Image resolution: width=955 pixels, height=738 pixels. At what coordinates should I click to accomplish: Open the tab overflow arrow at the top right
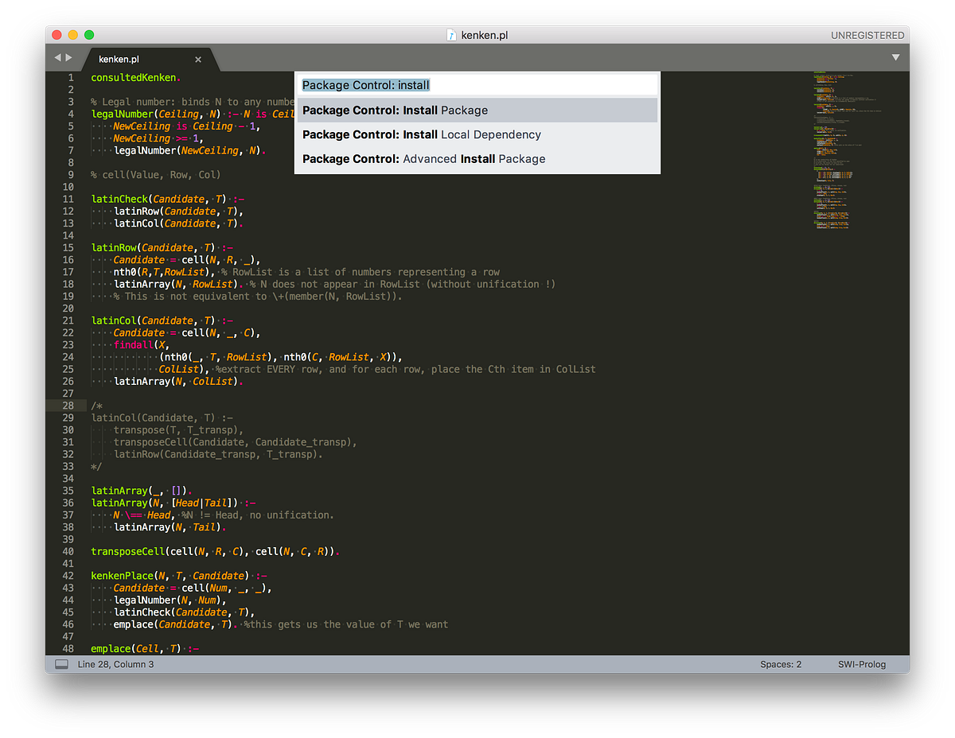895,57
